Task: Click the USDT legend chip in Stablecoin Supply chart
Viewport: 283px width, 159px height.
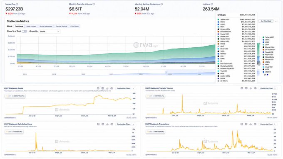Action: click(15, 96)
